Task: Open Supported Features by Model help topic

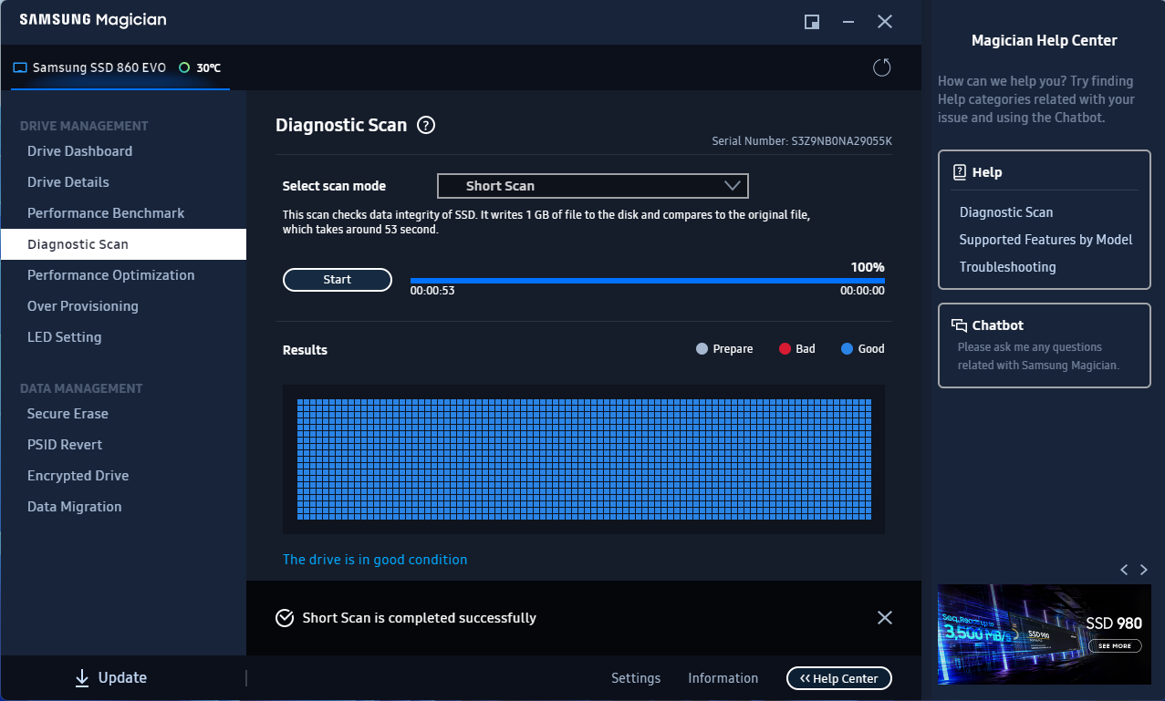Action: click(1045, 240)
